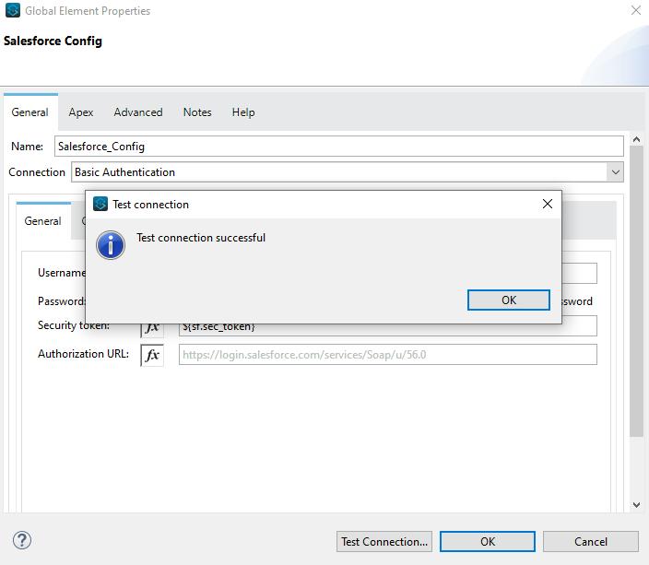Select the outer General tab
Screen dimensions: 649x565
pyautogui.click(x=29, y=112)
